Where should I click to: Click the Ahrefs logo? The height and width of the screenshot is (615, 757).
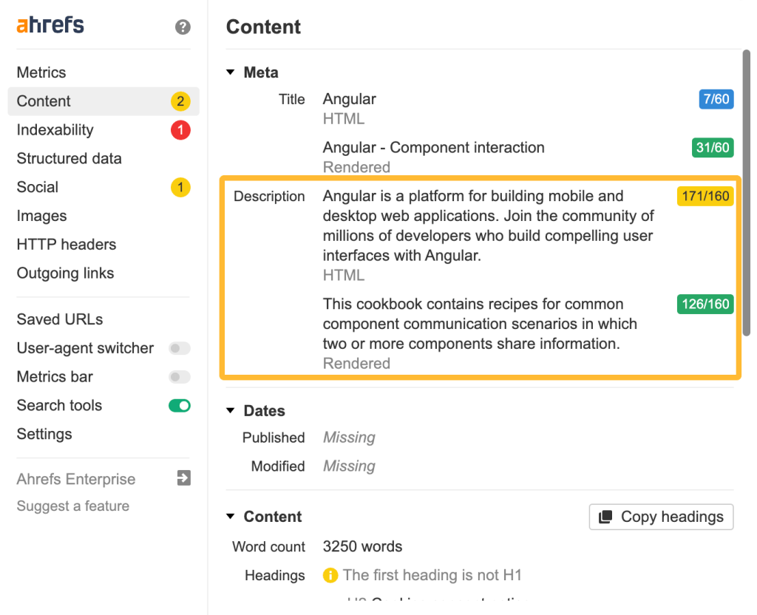tap(49, 24)
